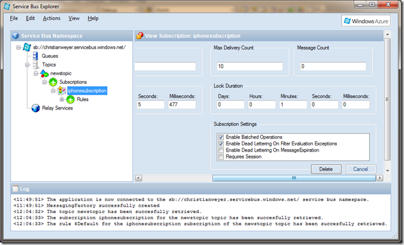Screen dimensions: 404x245
Task: Click the MessagingFactory successfully created log line
Action: click(x=87, y=206)
